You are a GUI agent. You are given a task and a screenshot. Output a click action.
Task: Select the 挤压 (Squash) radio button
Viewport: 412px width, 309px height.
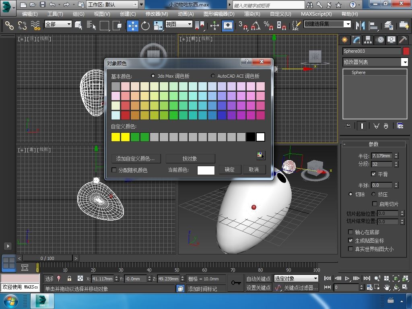pos(373,194)
